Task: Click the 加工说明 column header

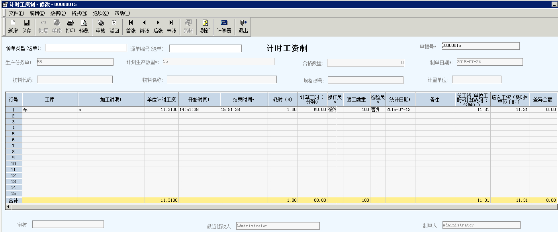Action: click(x=111, y=99)
